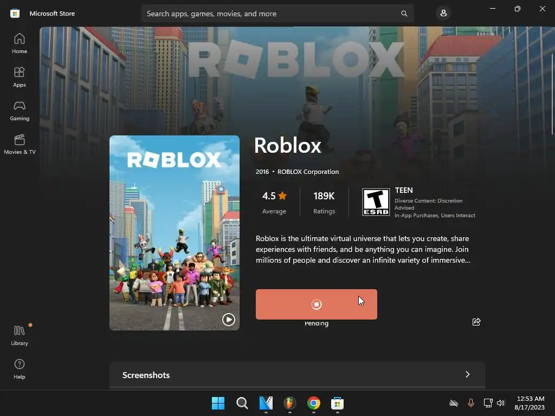Go to the Apps section
The image size is (555, 416).
point(20,77)
